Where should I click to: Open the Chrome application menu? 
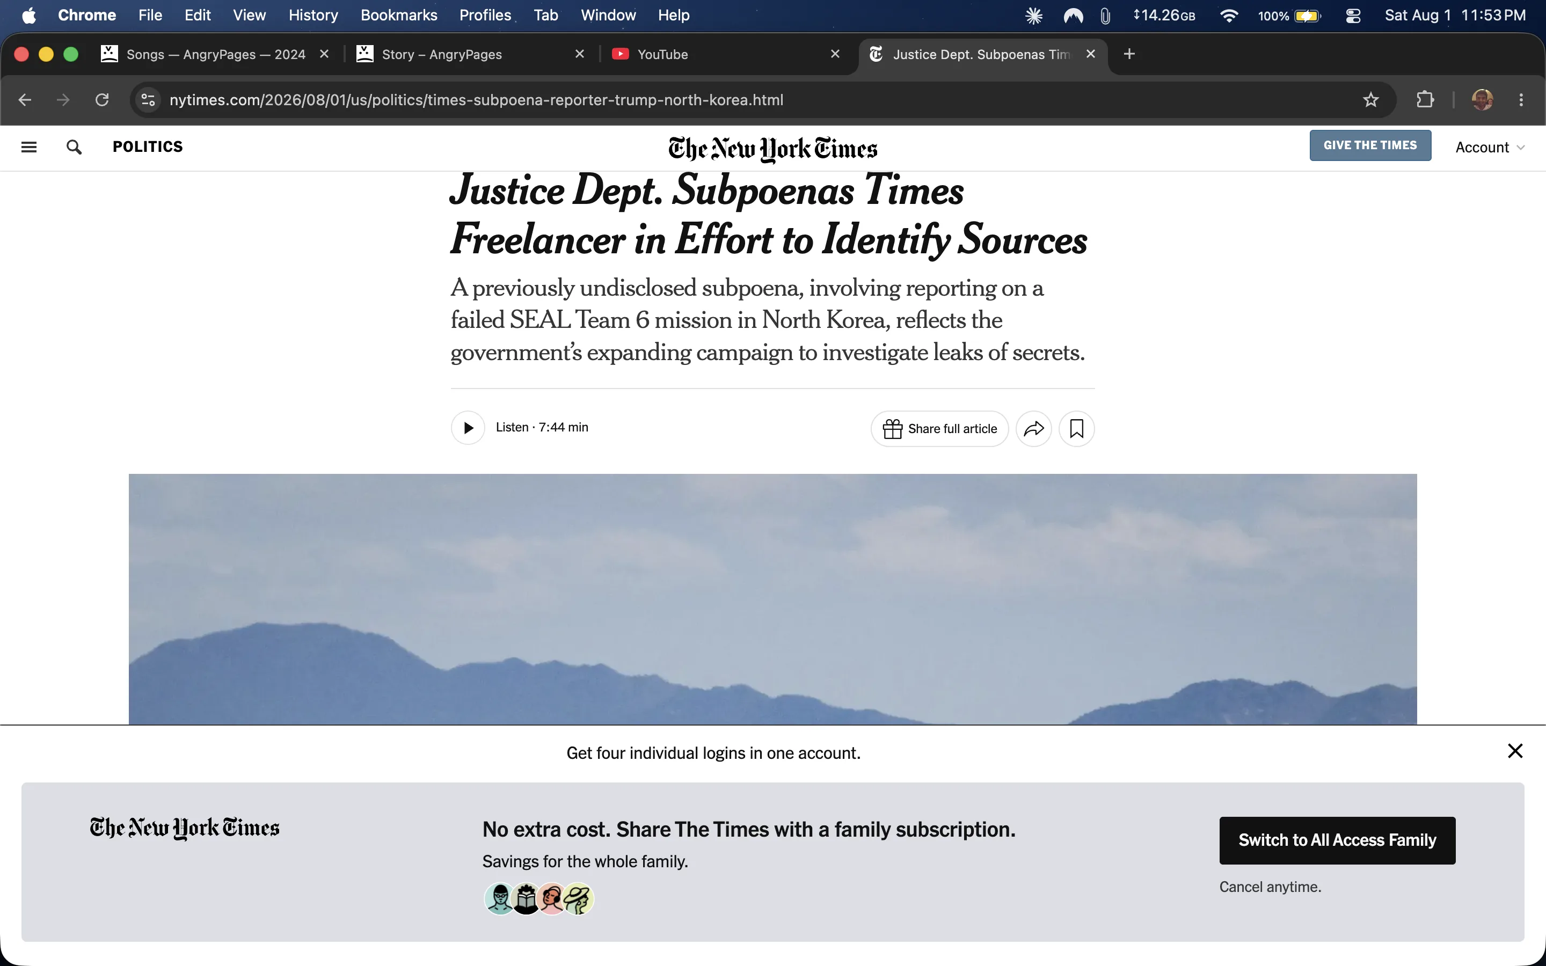[x=87, y=16]
